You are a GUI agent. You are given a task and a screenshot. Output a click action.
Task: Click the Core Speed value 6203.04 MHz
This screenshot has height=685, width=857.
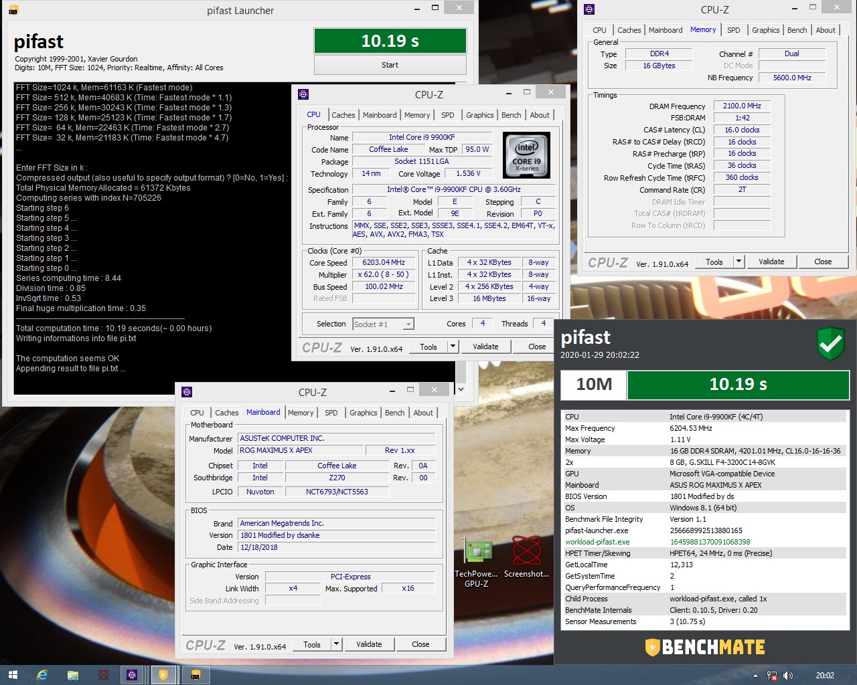(384, 262)
